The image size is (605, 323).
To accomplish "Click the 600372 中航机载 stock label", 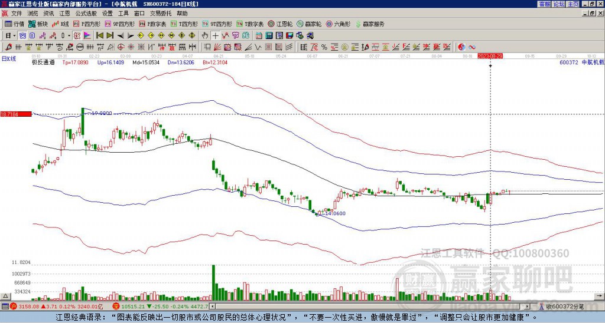I will pyautogui.click(x=582, y=62).
